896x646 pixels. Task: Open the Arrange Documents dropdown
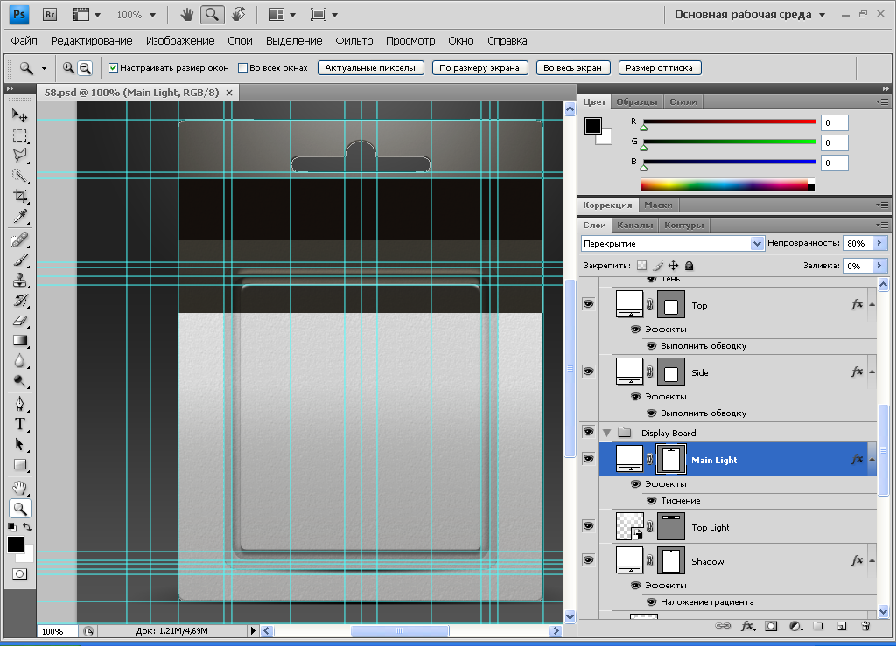283,15
